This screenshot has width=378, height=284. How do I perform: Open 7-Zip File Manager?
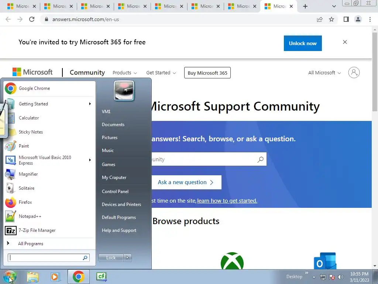coord(49,230)
